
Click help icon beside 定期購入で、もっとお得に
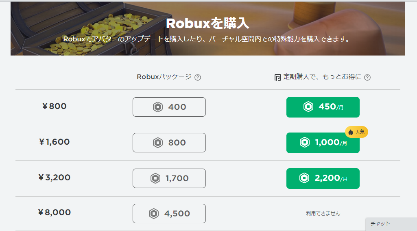(x=367, y=77)
